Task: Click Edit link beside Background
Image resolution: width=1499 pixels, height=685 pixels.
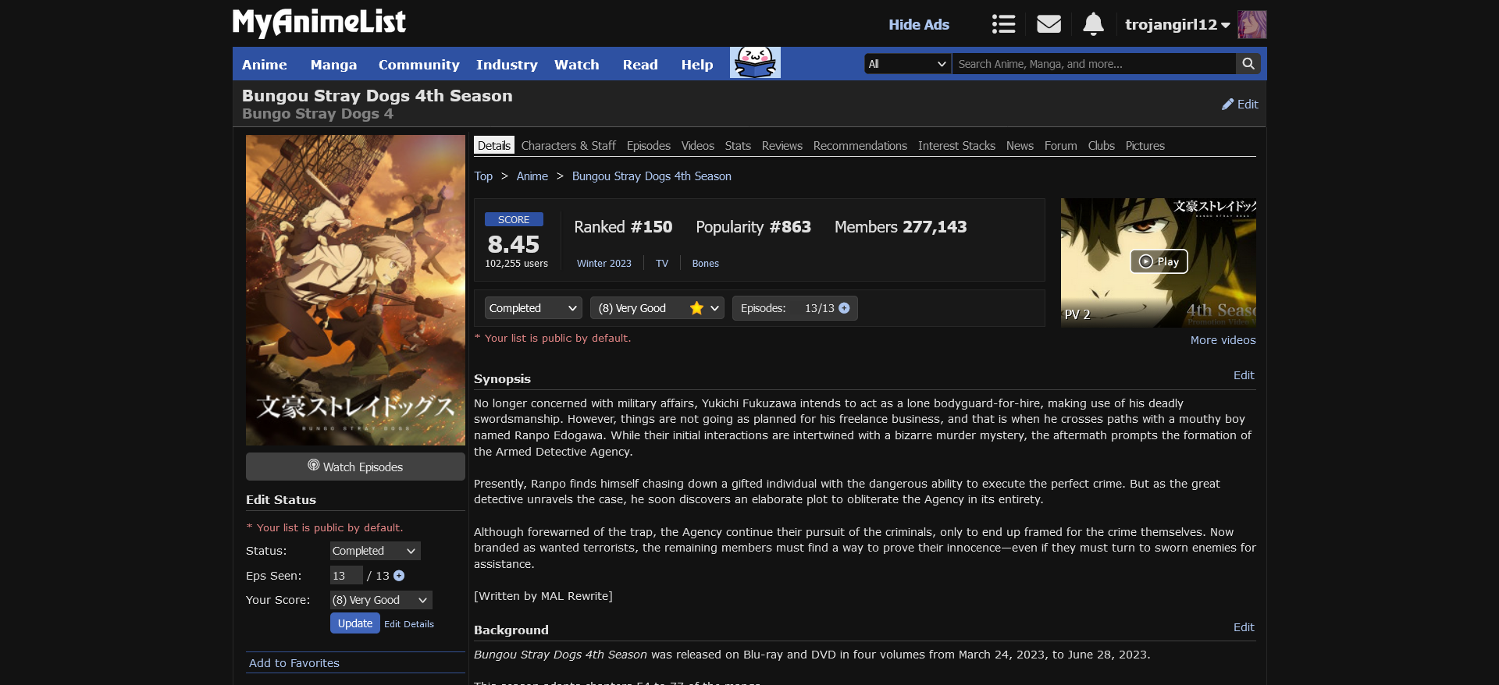Action: (1244, 627)
